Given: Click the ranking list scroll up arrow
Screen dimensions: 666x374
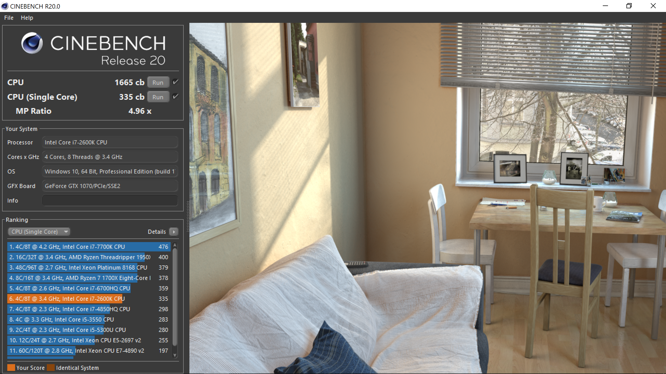Looking at the screenshot, I should tap(175, 245).
